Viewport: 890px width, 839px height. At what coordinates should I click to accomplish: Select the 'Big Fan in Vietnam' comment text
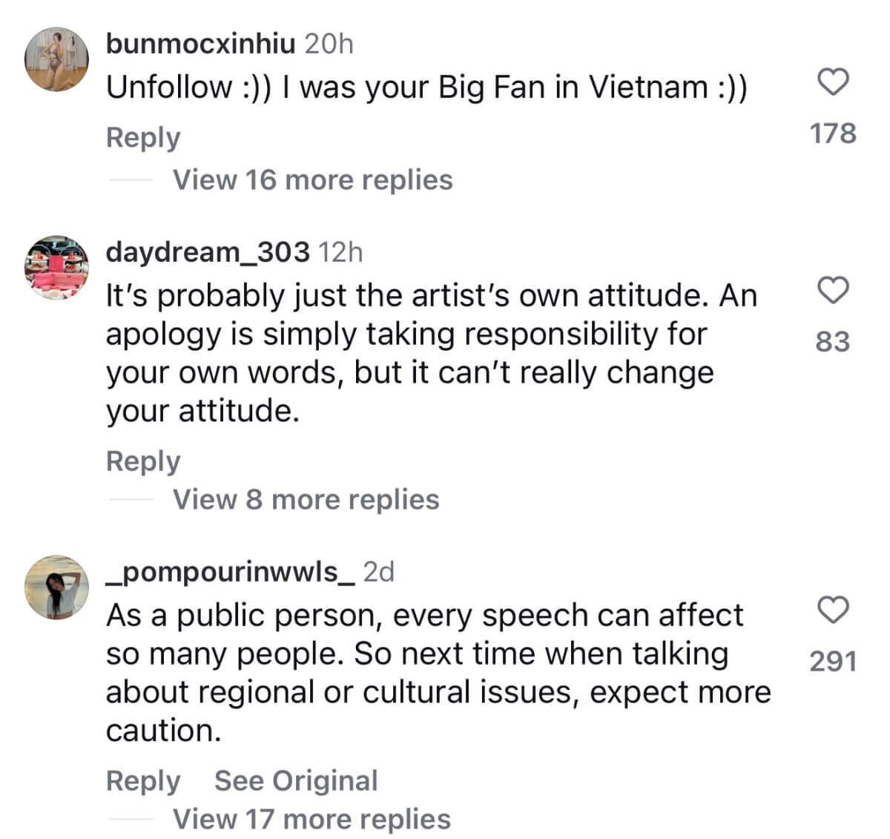tap(426, 88)
